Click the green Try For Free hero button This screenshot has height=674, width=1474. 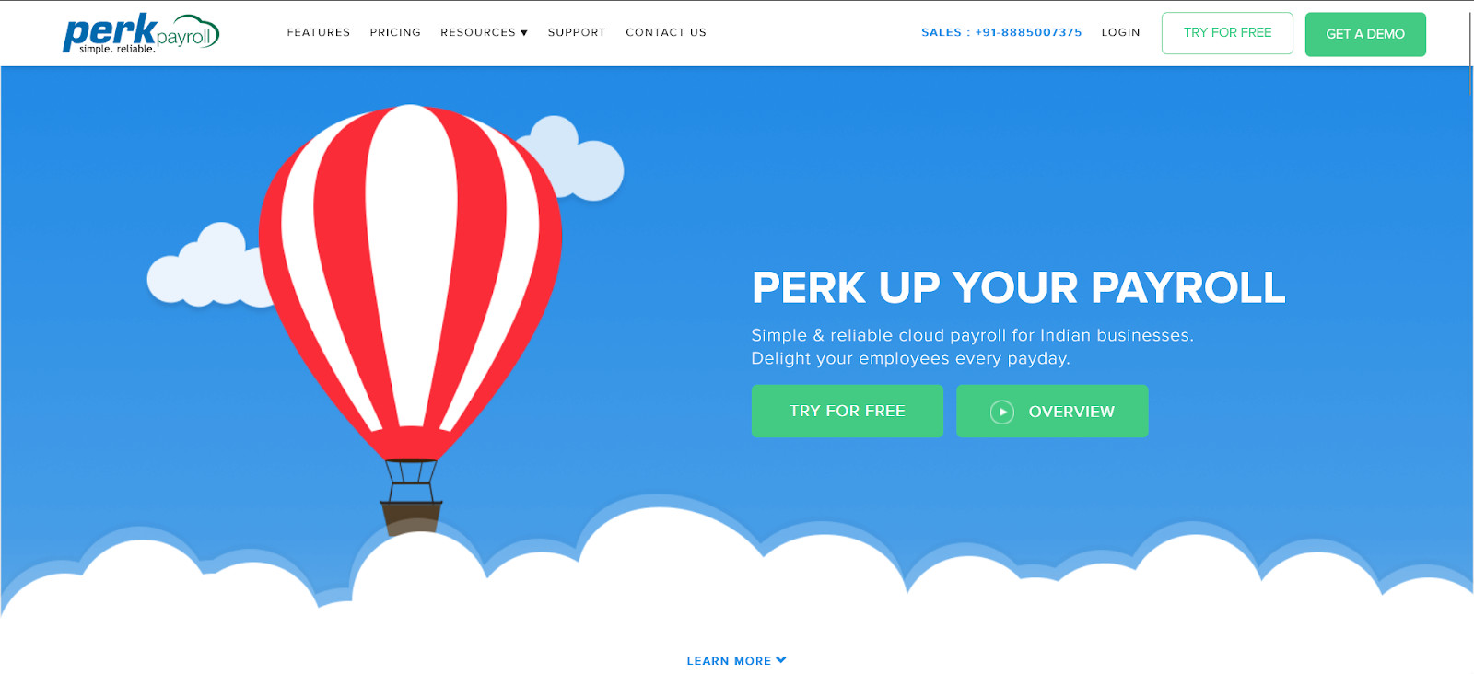(x=848, y=411)
